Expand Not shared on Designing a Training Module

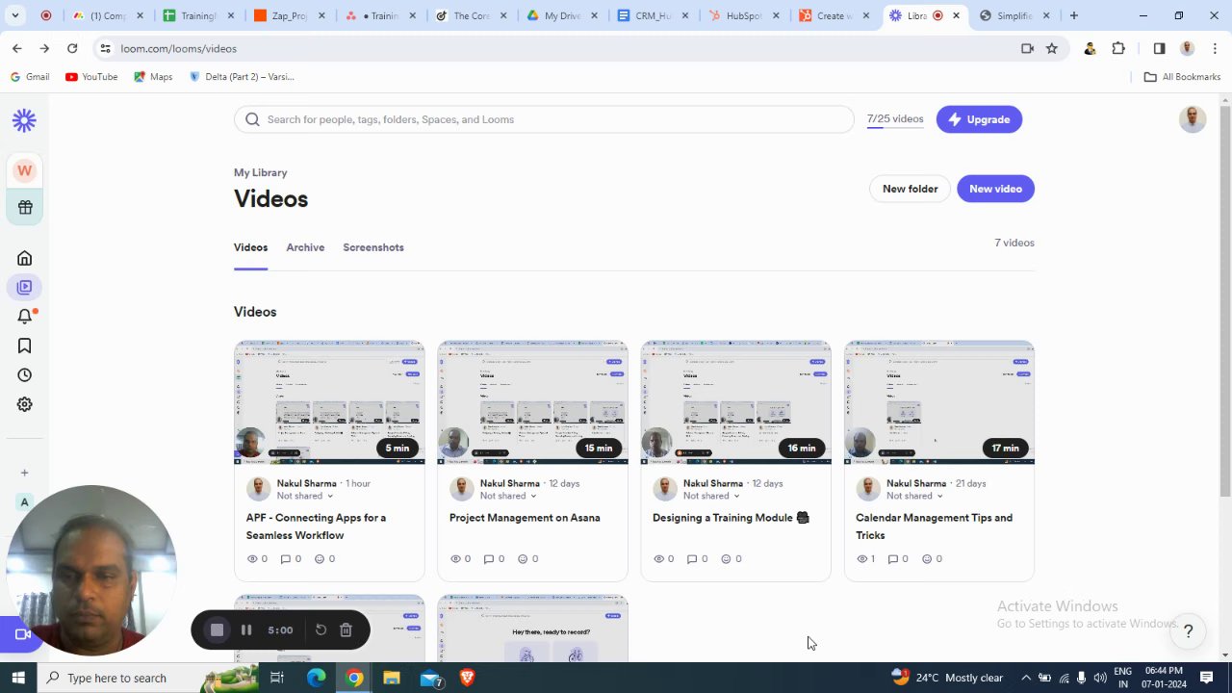[x=711, y=496]
